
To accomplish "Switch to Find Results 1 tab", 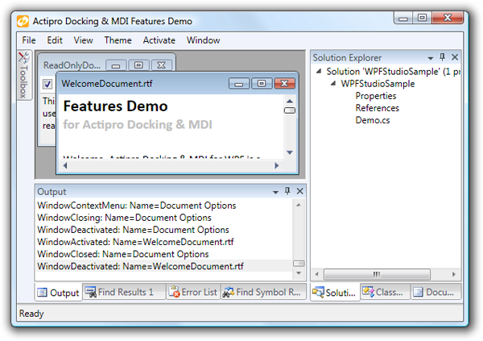I will 125,292.
